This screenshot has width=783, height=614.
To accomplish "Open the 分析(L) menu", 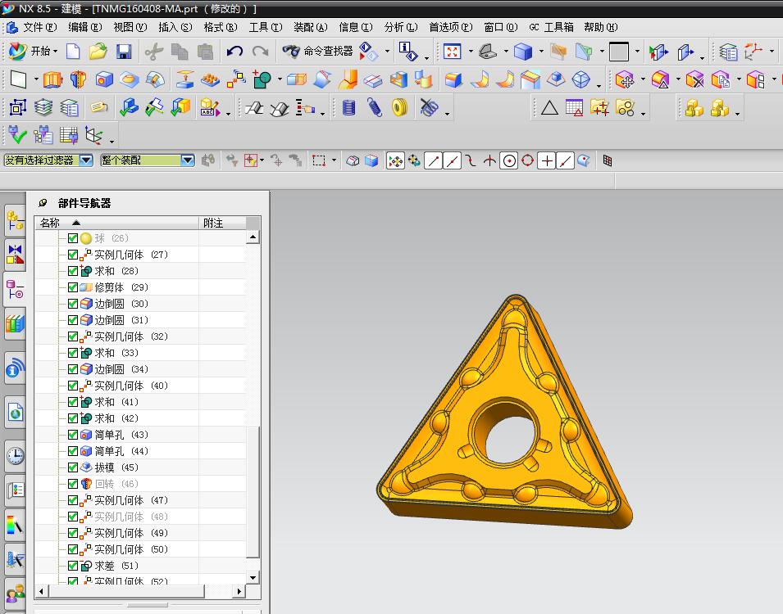I will click(x=401, y=27).
